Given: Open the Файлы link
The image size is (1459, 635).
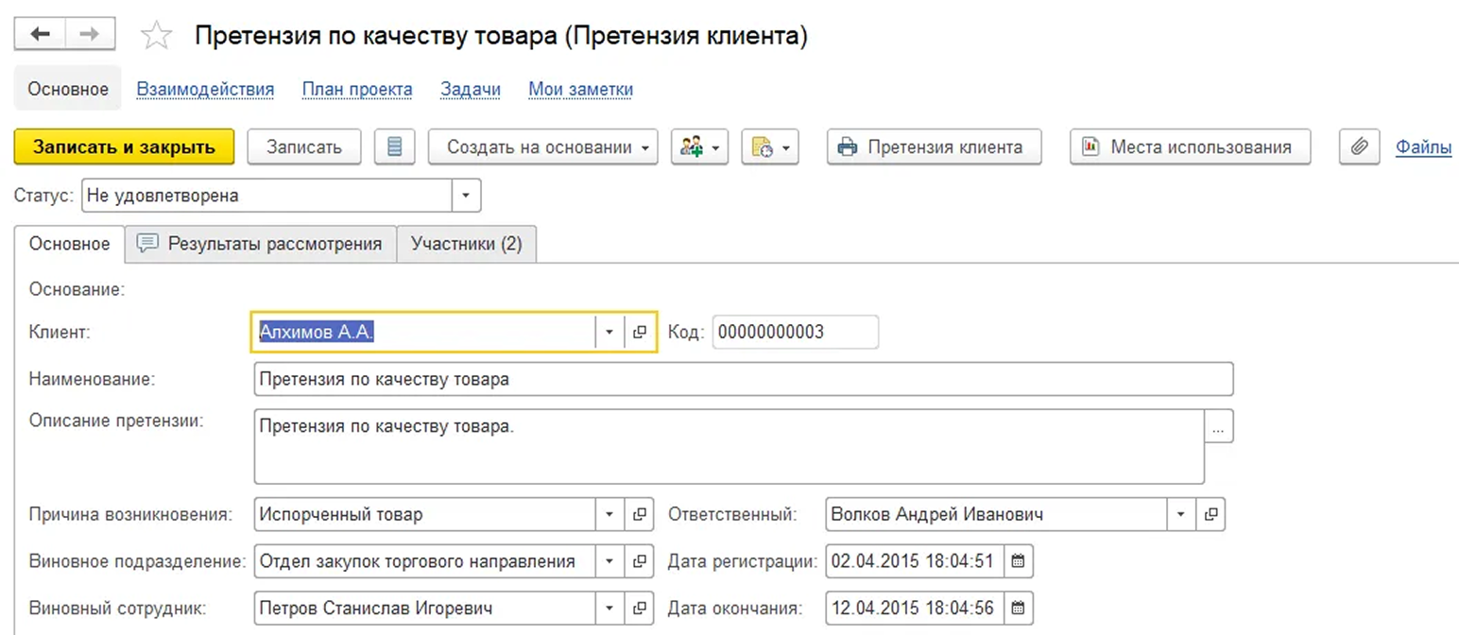Looking at the screenshot, I should (x=1423, y=147).
